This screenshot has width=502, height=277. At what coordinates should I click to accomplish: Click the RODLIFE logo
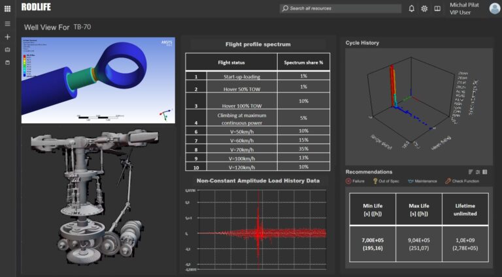pyautogui.click(x=36, y=7)
